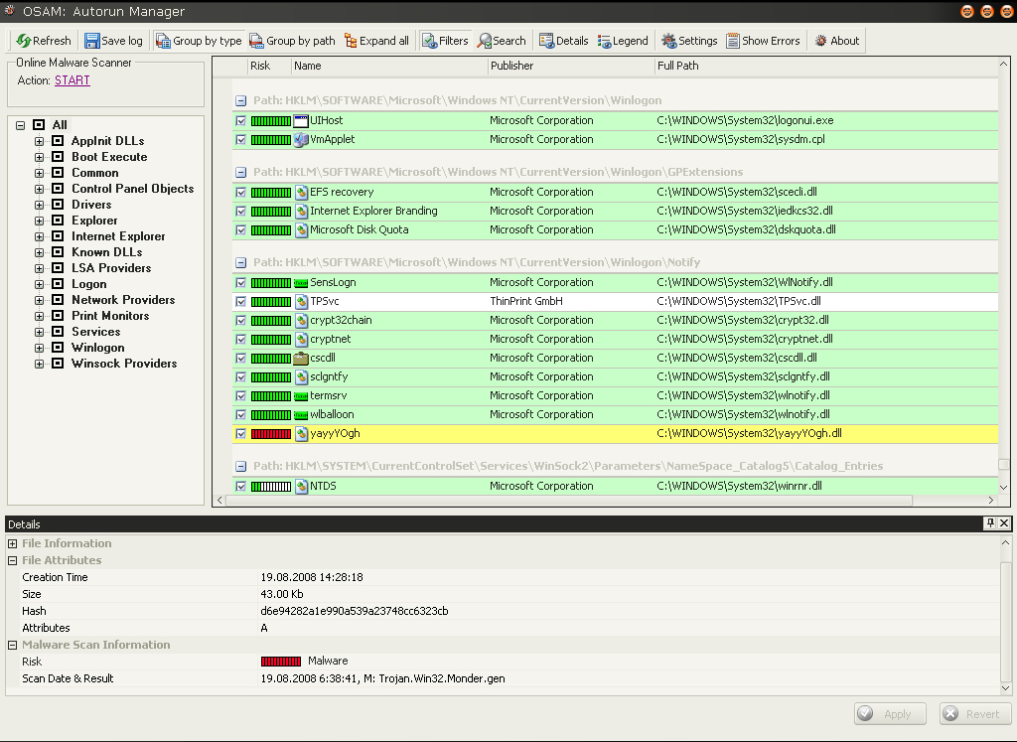Expand the Winsock Providers node
Viewport: 1017px width, 742px height.
(x=39, y=364)
